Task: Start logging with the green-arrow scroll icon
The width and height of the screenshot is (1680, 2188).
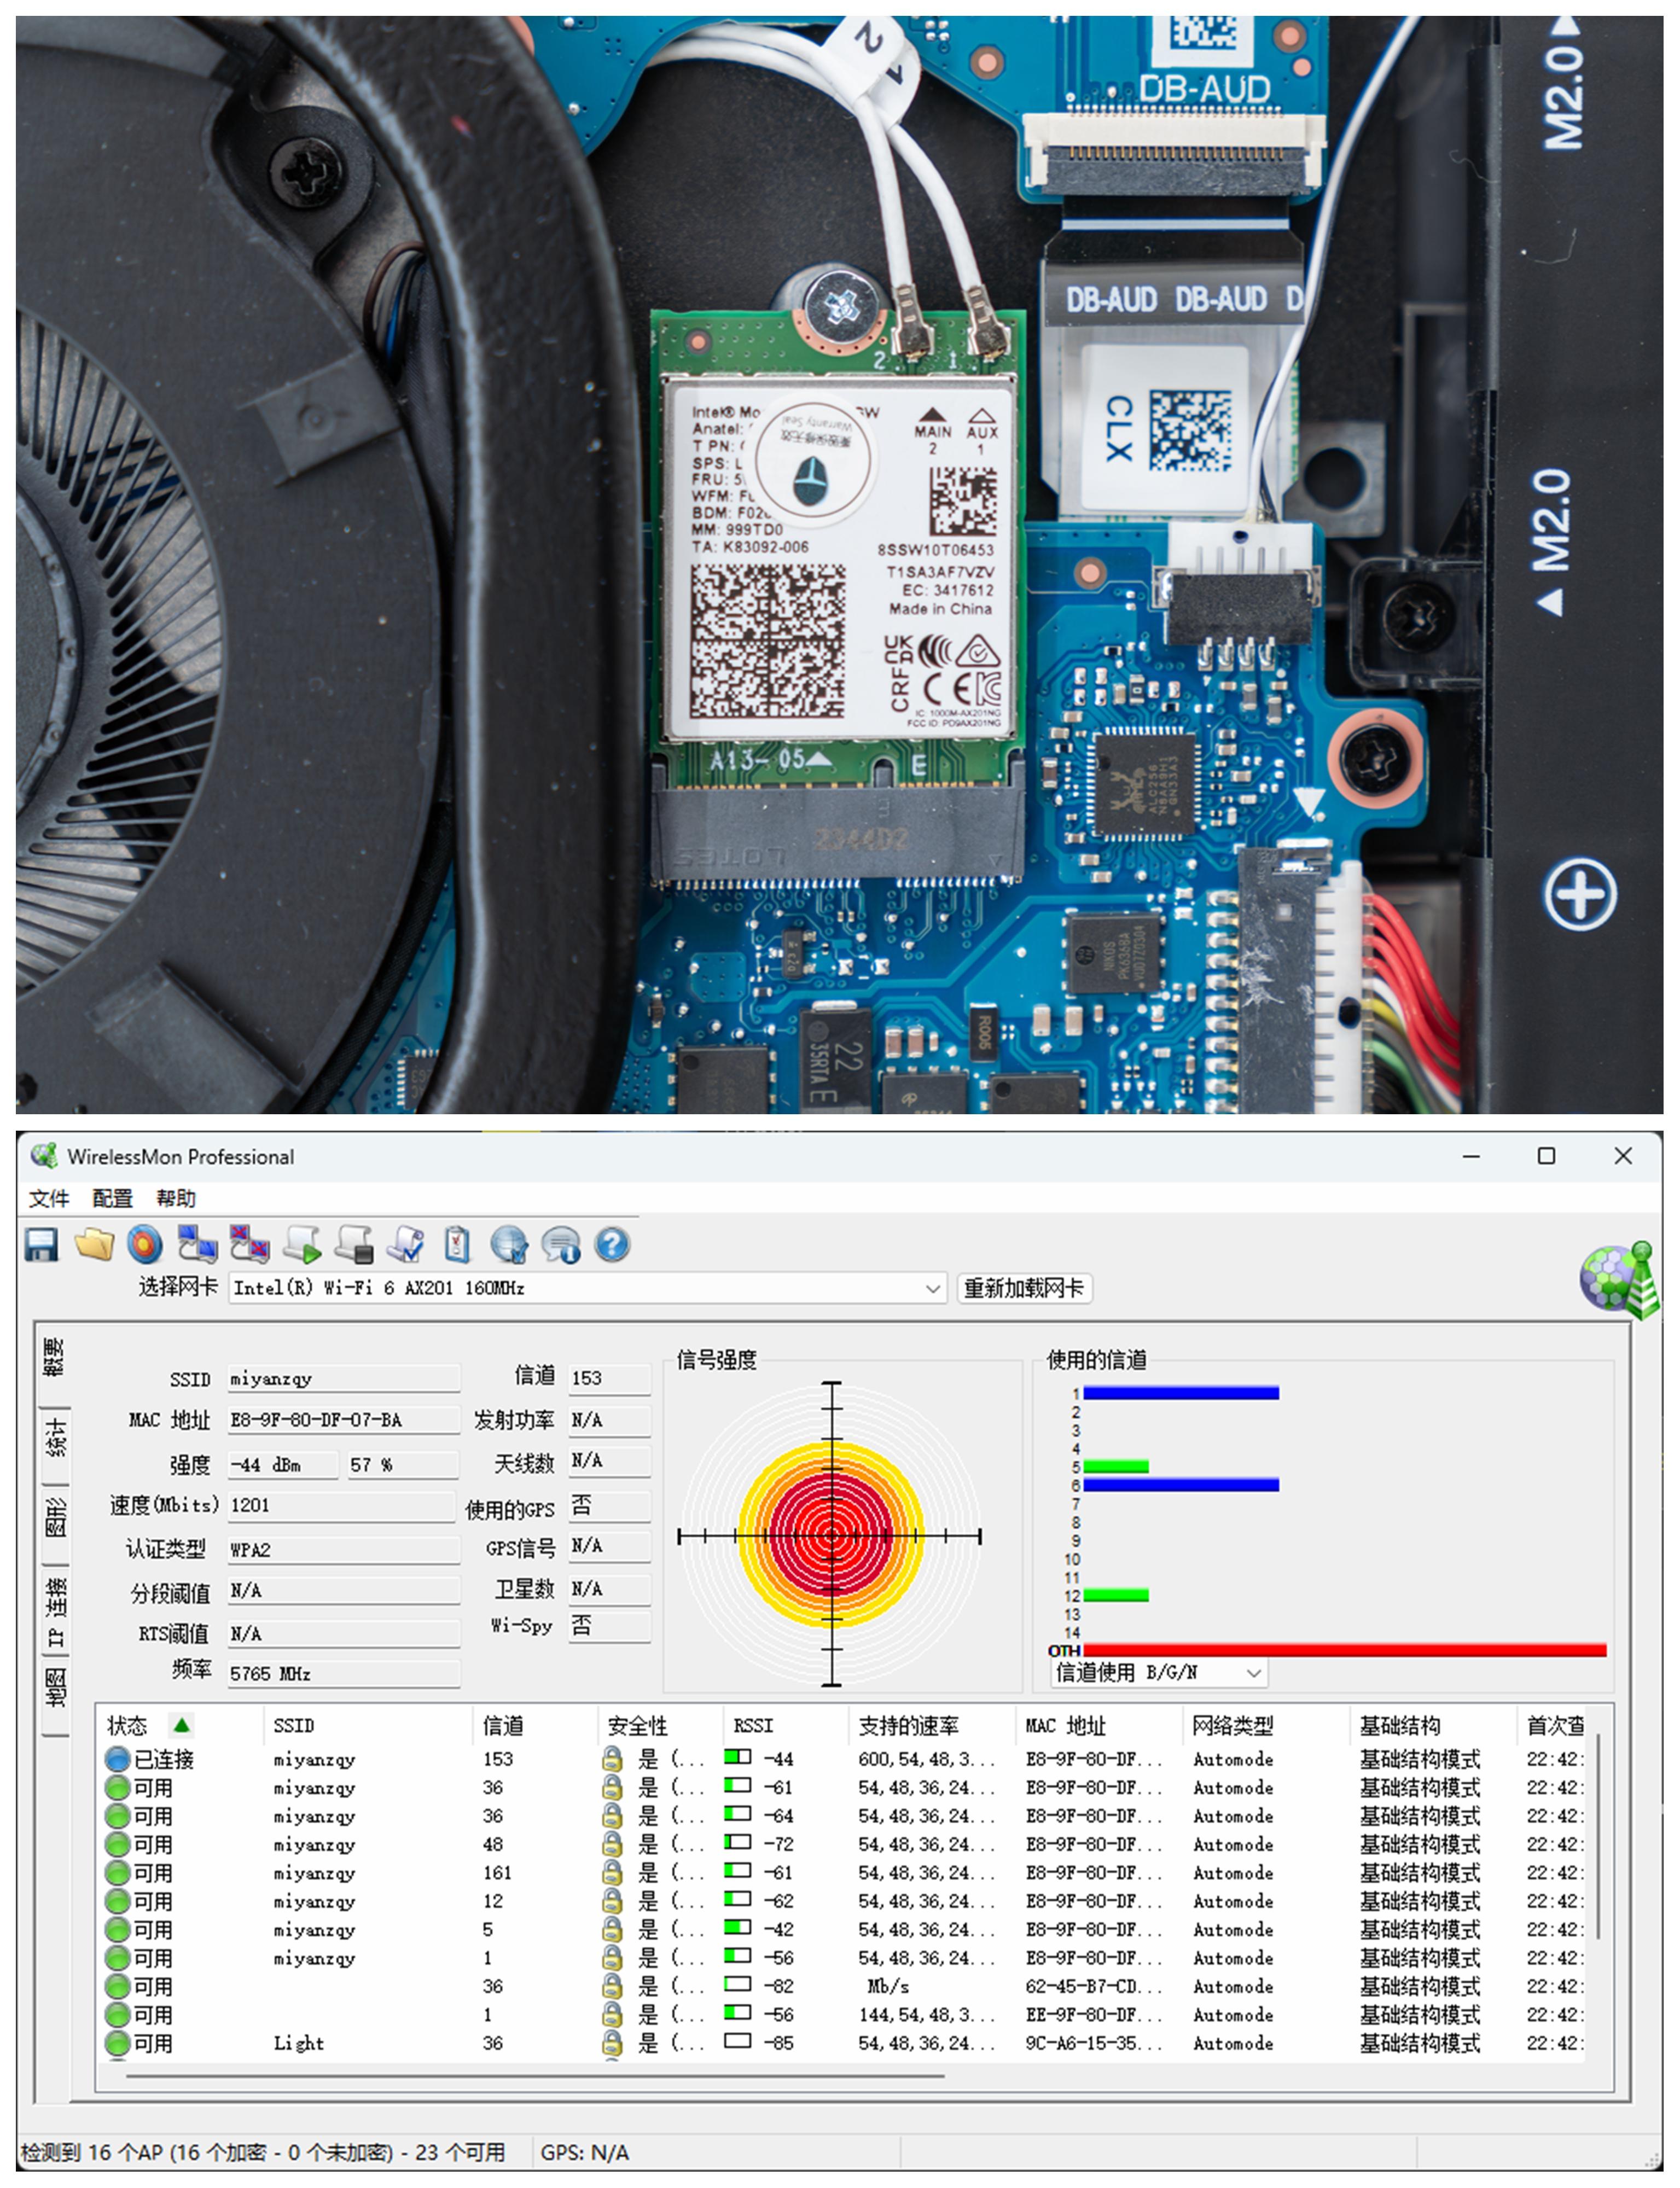Action: 302,1245
